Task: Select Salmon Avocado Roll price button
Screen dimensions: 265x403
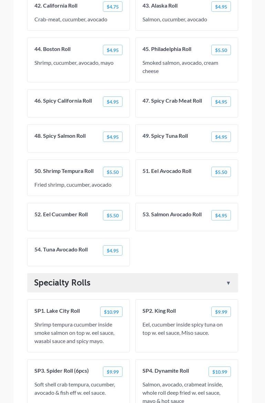Action: pyautogui.click(x=221, y=216)
